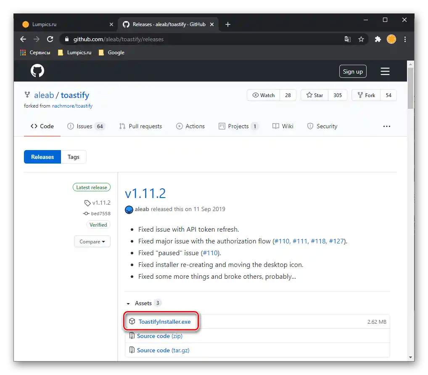Expand the more repository tabs ellipsis
Image resolution: width=428 pixels, height=375 pixels.
(x=386, y=127)
